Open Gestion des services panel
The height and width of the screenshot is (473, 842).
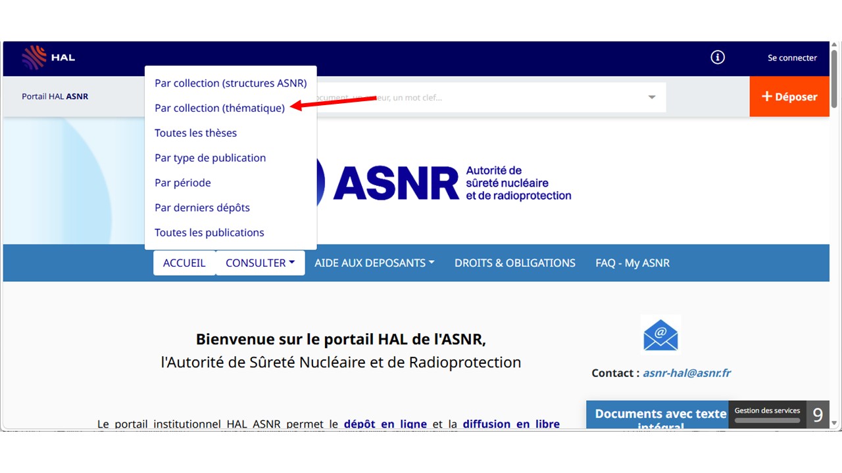[x=768, y=415]
